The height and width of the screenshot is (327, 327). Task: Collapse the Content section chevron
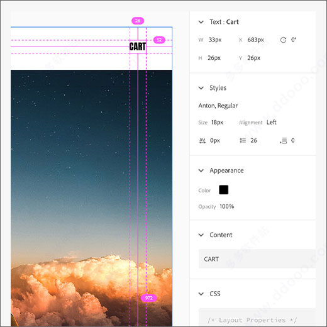click(201, 235)
